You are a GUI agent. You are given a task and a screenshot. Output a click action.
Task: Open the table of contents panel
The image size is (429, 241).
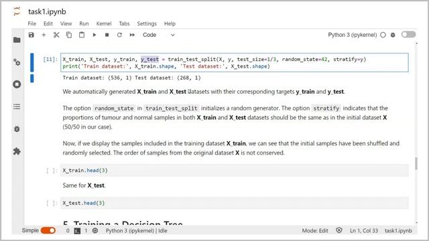pos(17,106)
